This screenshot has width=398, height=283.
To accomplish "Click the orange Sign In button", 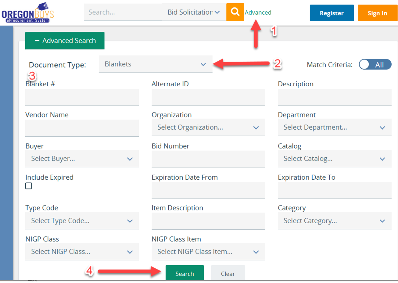I will pos(377,13).
